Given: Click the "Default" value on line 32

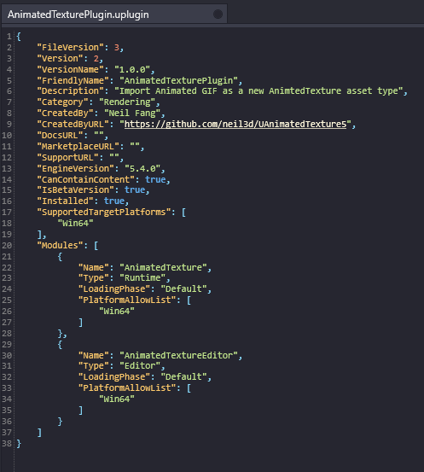Looking at the screenshot, I should [x=183, y=377].
